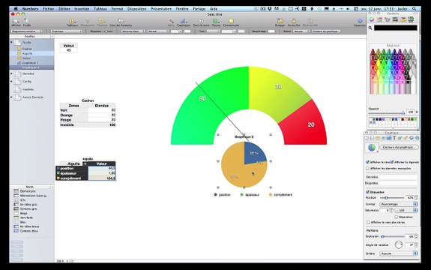Screen dimensions: 431x270
Task: Insert a Zone de texte
Action: coord(201,22)
